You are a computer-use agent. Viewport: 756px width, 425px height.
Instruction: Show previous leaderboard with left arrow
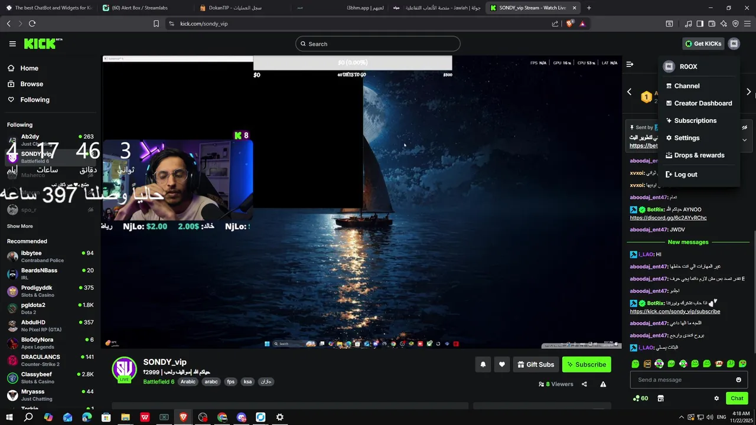point(629,92)
